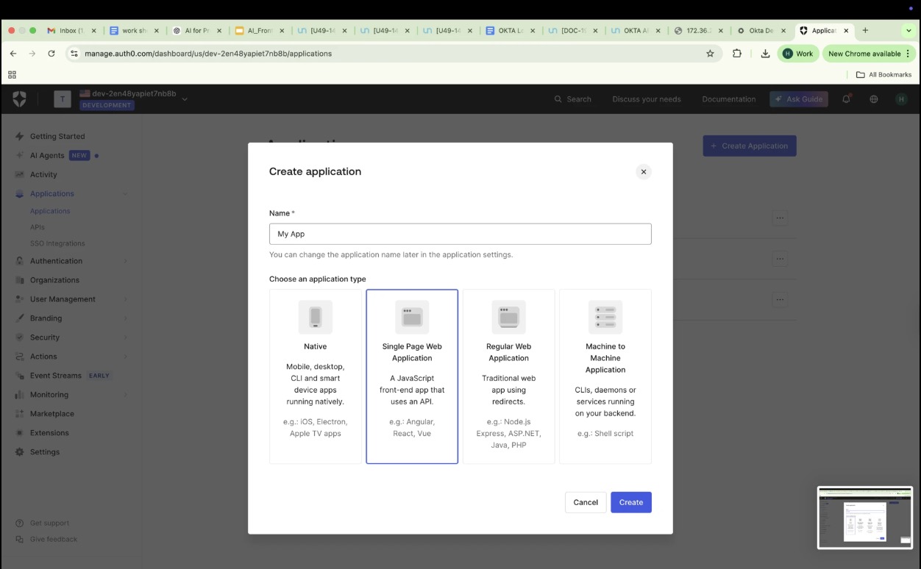This screenshot has width=921, height=569.
Task: Click the Auth0 shield logo
Action: (x=20, y=99)
